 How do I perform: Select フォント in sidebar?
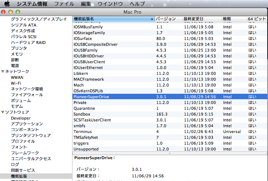click(x=19, y=147)
